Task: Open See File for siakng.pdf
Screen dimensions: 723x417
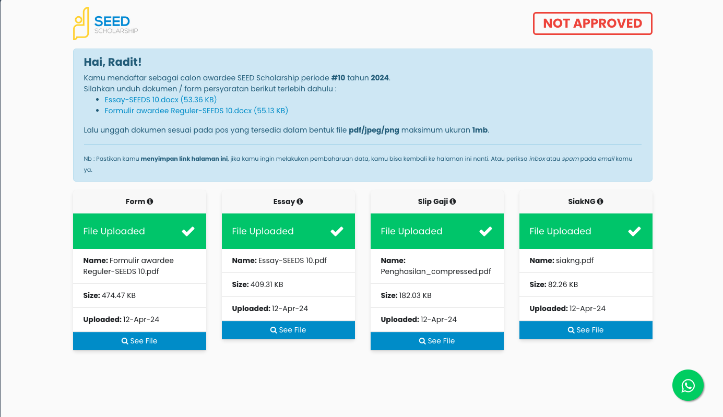Action: (x=586, y=330)
